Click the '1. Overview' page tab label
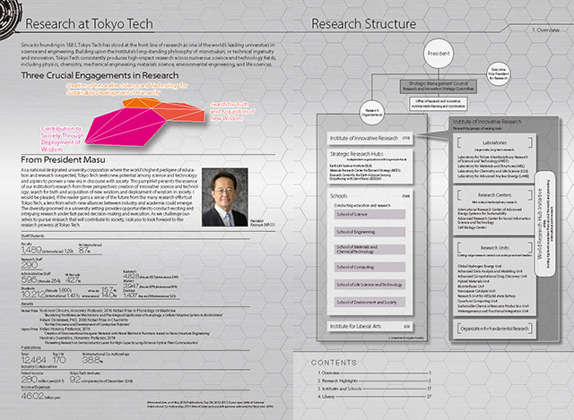Screen dimensions: 574x420 tap(545, 30)
